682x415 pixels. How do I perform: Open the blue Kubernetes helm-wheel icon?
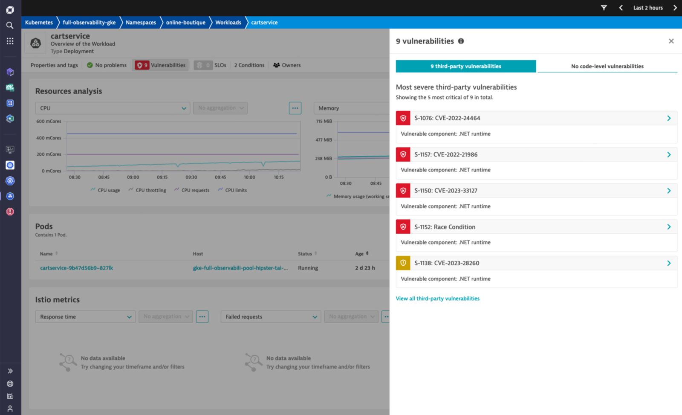pos(10,180)
